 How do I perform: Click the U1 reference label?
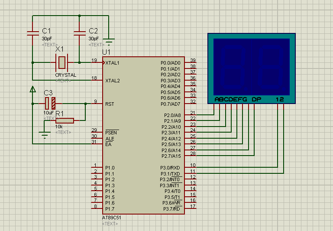click(x=106, y=52)
